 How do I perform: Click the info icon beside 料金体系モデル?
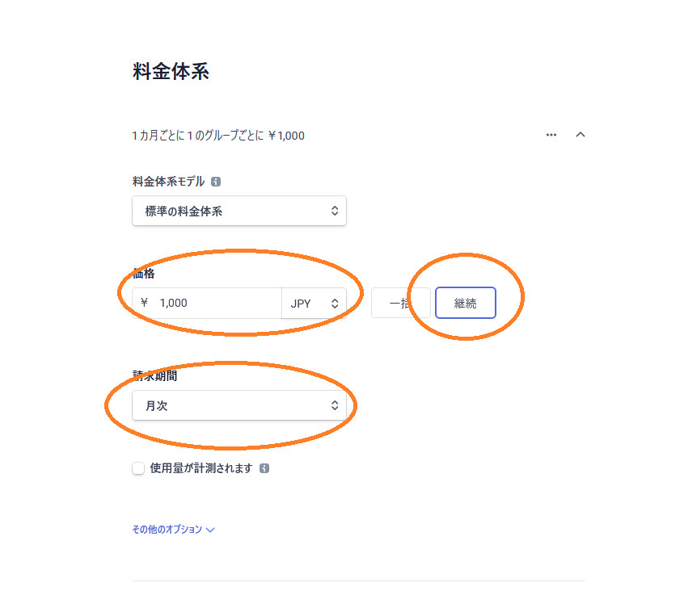(216, 182)
